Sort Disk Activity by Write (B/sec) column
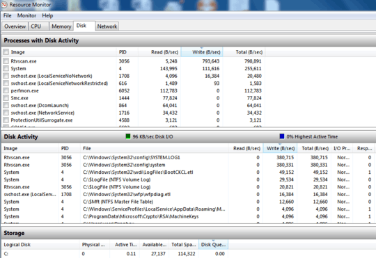 280,148
